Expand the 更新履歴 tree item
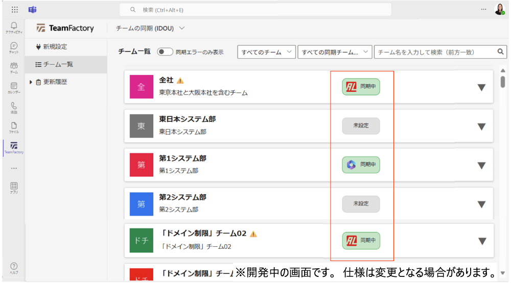Viewport: 511px width, 283px height. 31,82
